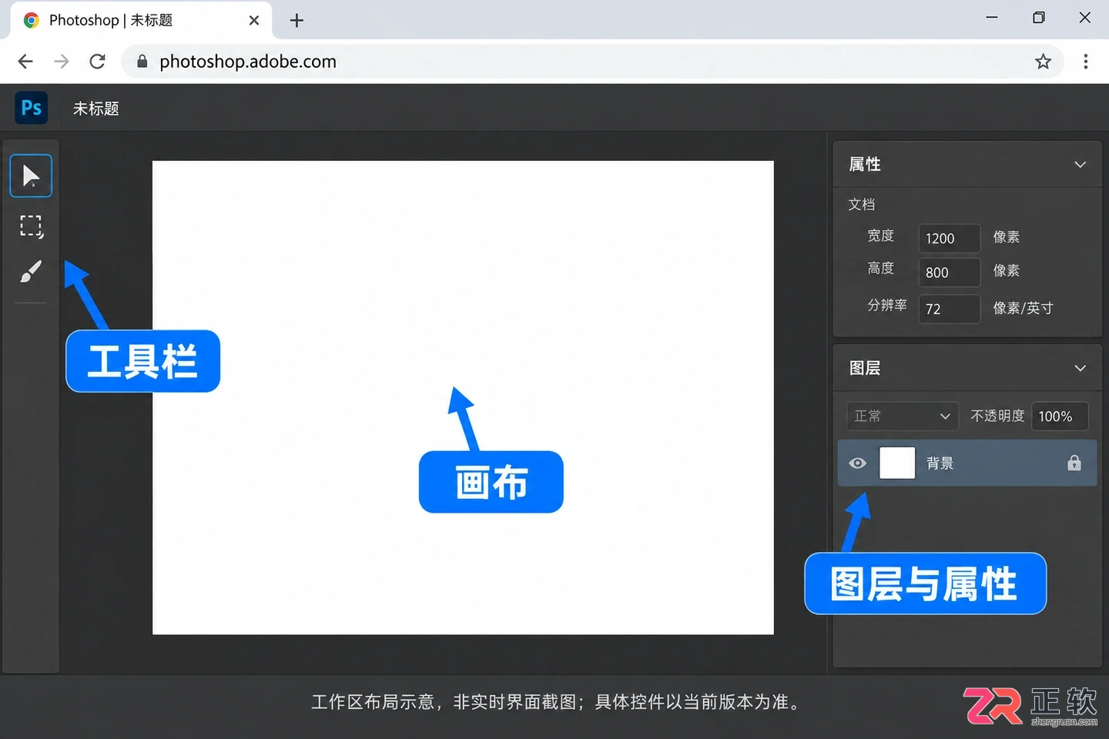Image resolution: width=1109 pixels, height=739 pixels.
Task: Collapse the 图层 panel chevron
Action: click(1081, 369)
